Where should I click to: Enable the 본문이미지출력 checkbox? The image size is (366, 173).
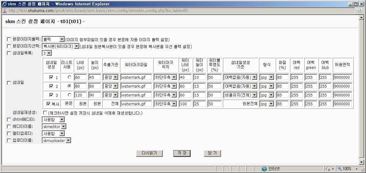tap(9, 40)
